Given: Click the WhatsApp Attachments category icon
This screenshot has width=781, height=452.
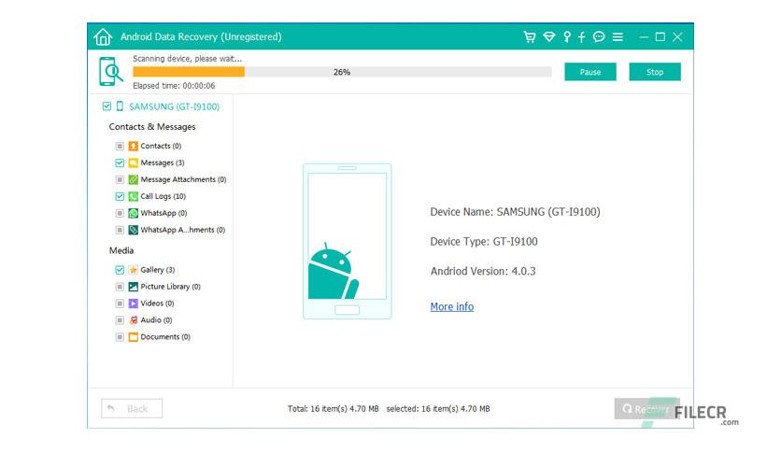Looking at the screenshot, I should (x=133, y=230).
